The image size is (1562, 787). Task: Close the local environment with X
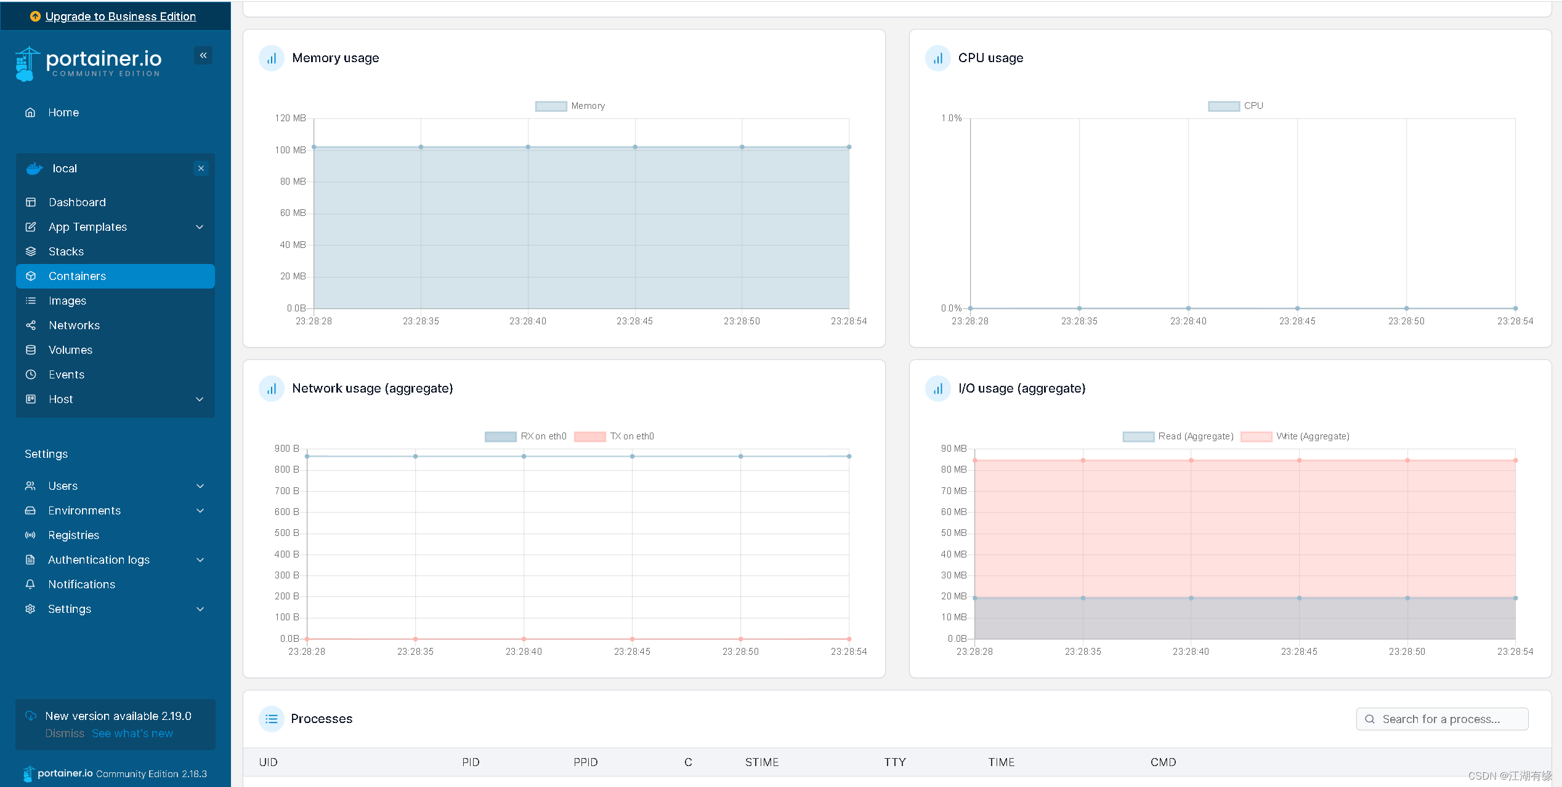201,169
